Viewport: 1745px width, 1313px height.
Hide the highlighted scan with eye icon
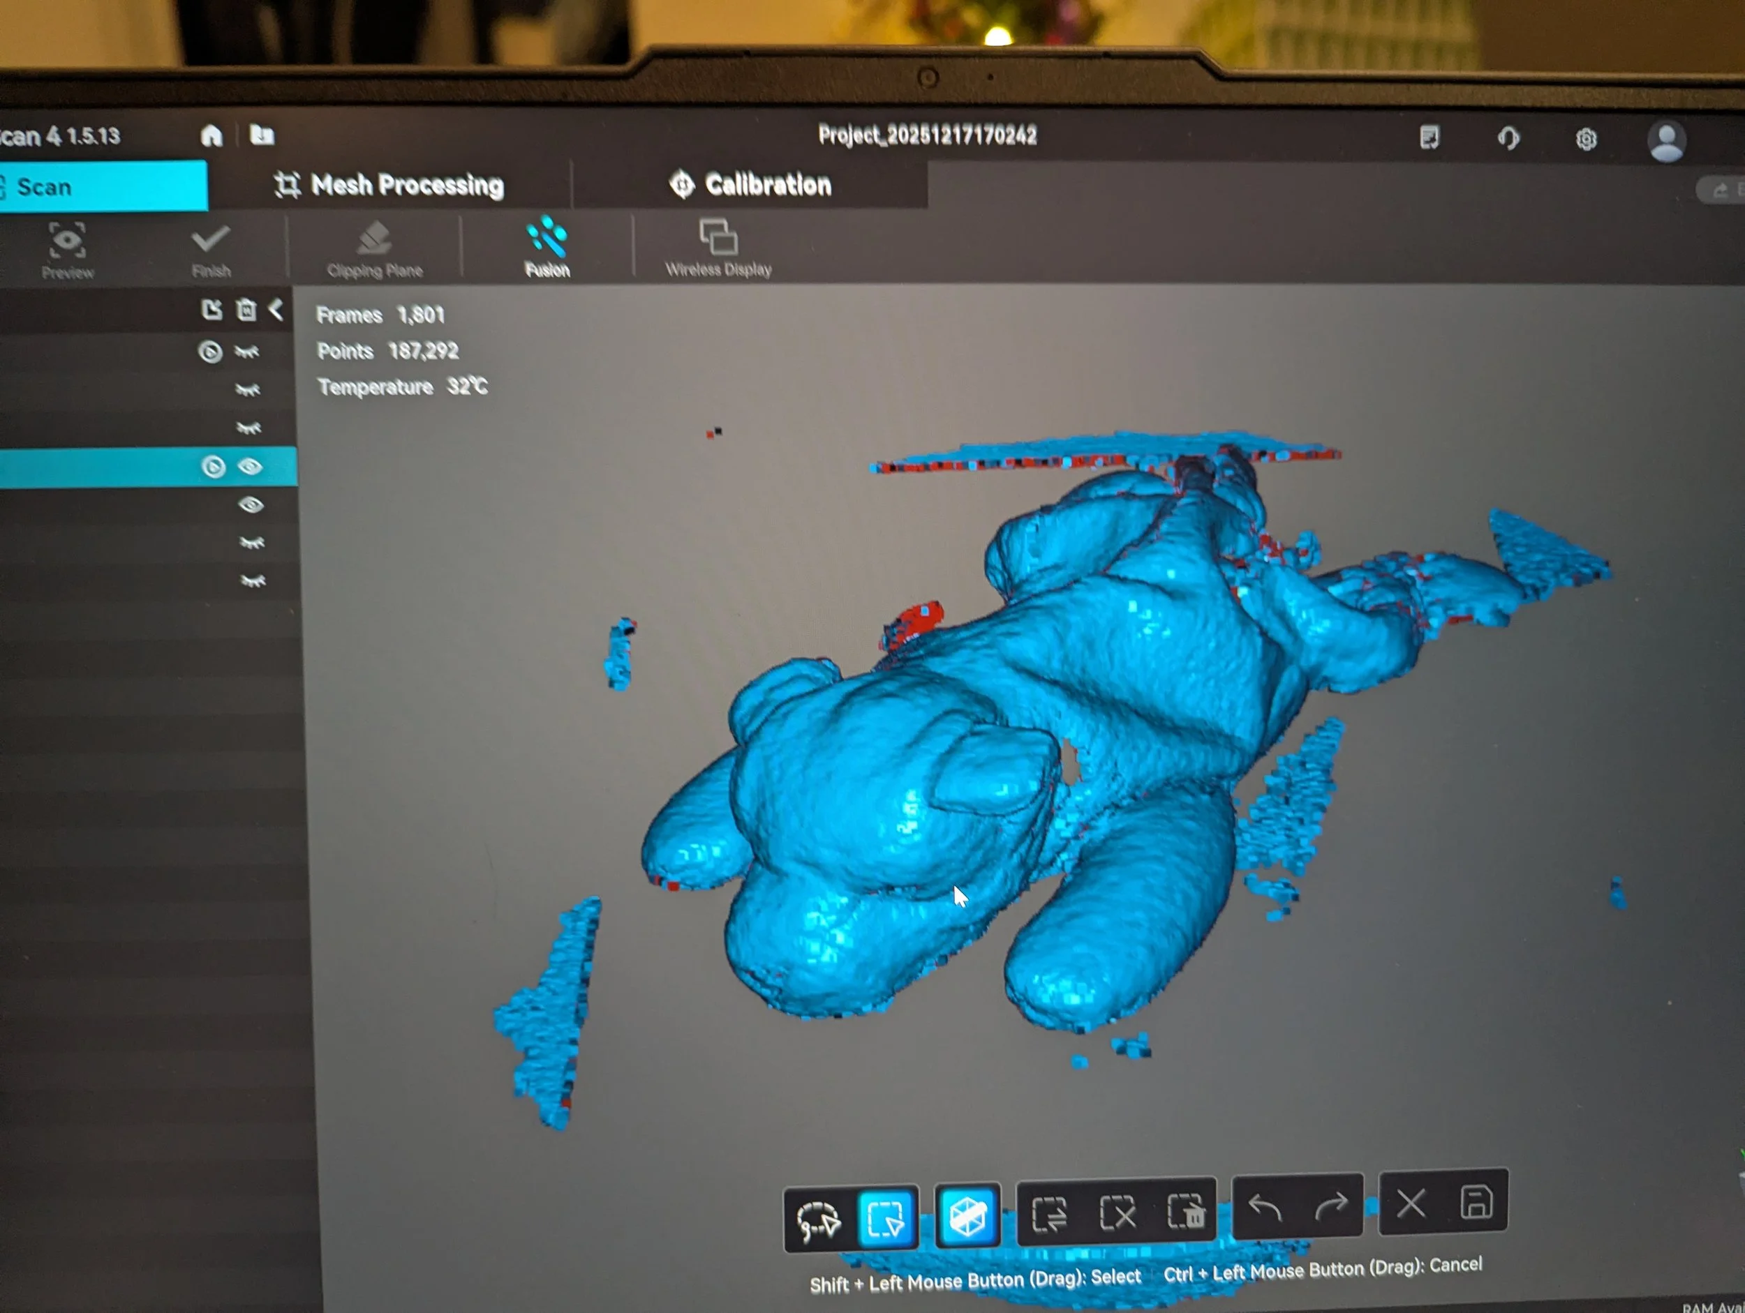(x=250, y=467)
